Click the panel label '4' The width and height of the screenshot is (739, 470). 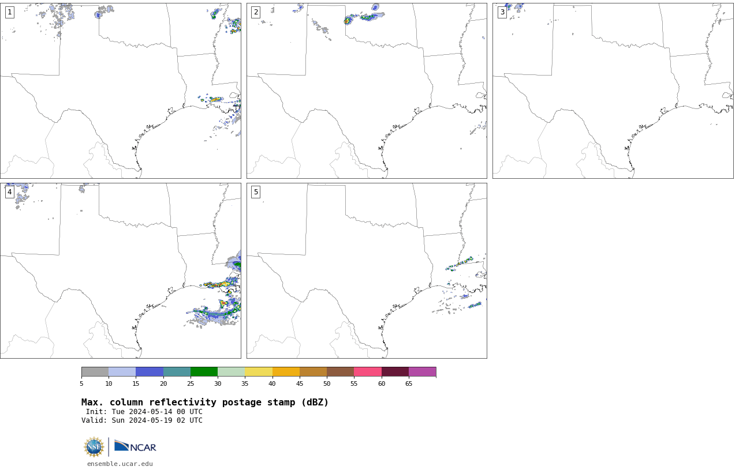point(10,192)
